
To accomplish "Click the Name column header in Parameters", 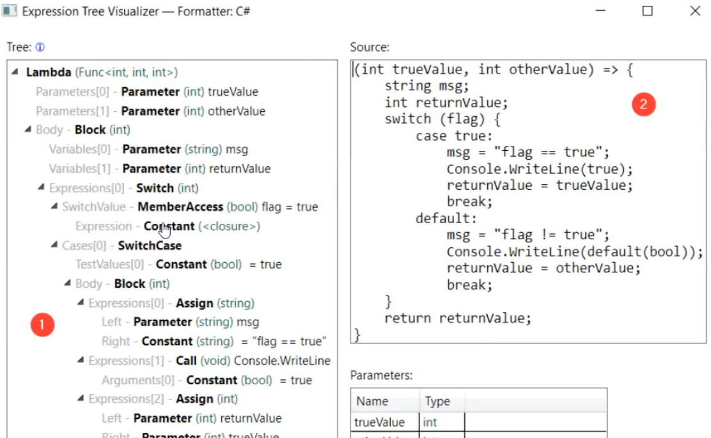I will pyautogui.click(x=372, y=402).
